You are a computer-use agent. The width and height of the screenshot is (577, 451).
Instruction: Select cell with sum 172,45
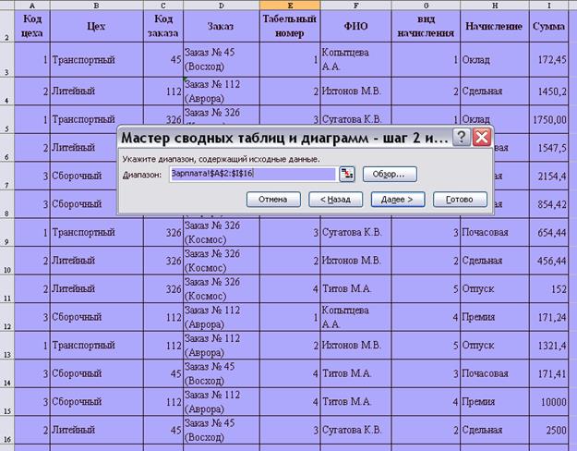[x=548, y=60]
